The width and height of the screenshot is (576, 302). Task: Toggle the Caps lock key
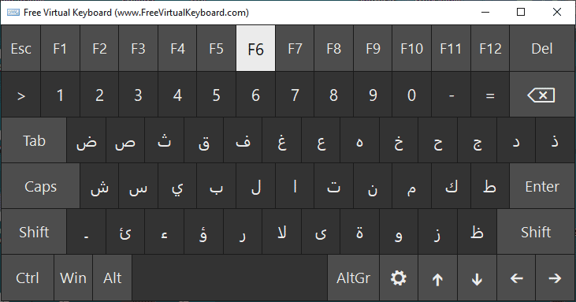[x=40, y=186]
